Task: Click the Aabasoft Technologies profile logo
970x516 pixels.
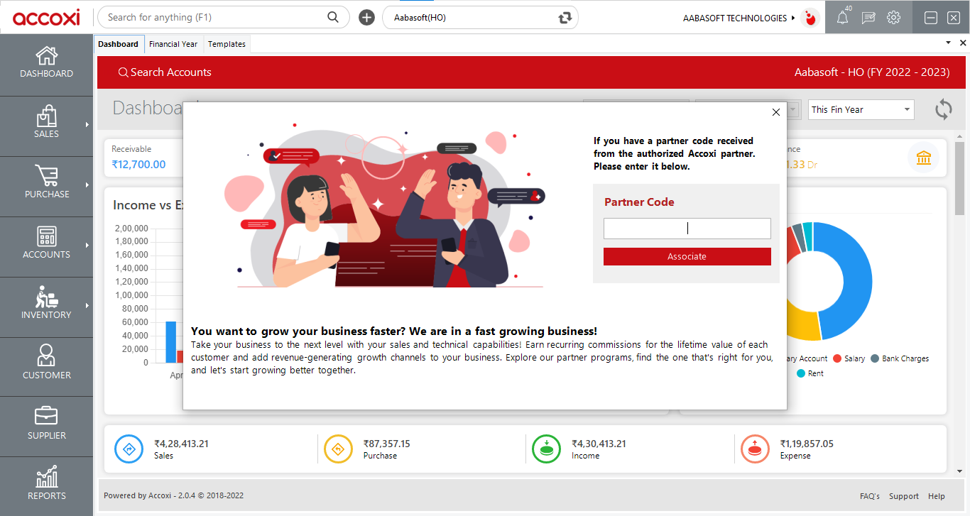Action: tap(810, 18)
